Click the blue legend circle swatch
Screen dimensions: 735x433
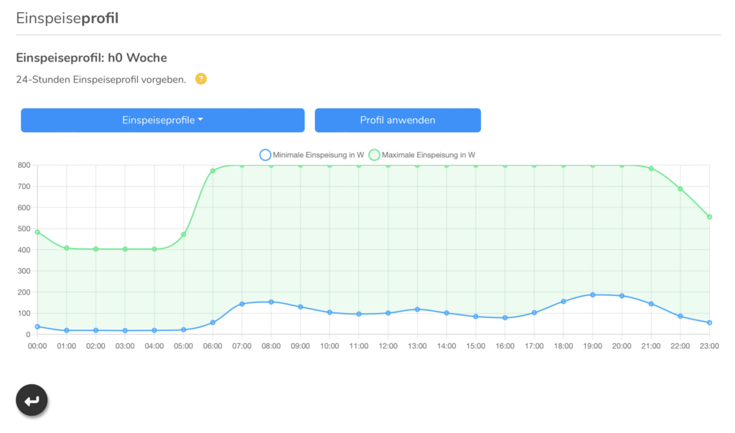pyautogui.click(x=265, y=154)
